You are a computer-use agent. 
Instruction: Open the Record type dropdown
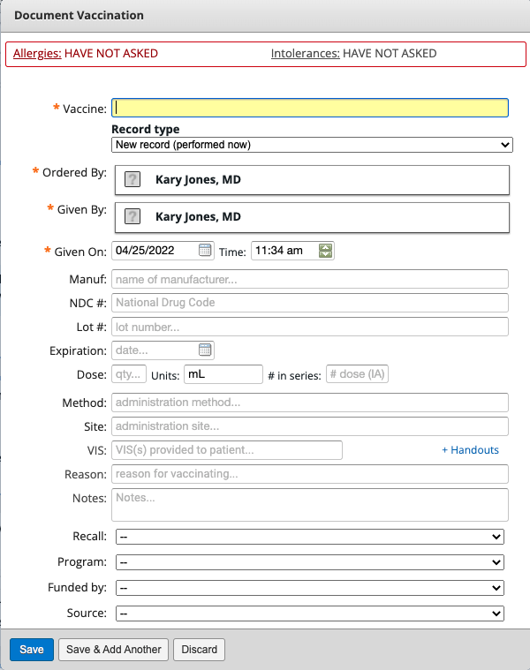click(x=312, y=145)
